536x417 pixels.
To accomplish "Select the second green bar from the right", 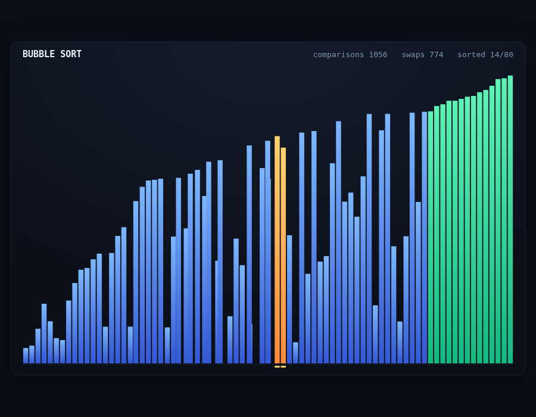I will [x=504, y=221].
